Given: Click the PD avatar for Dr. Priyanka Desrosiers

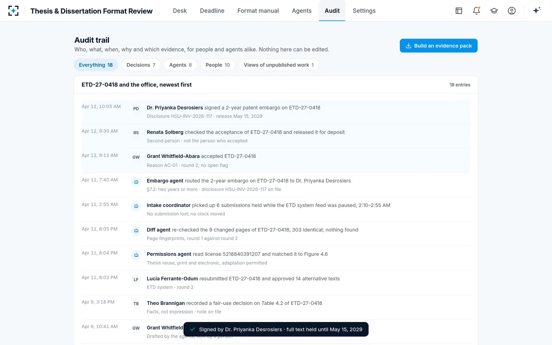Looking at the screenshot, I should (x=136, y=108).
